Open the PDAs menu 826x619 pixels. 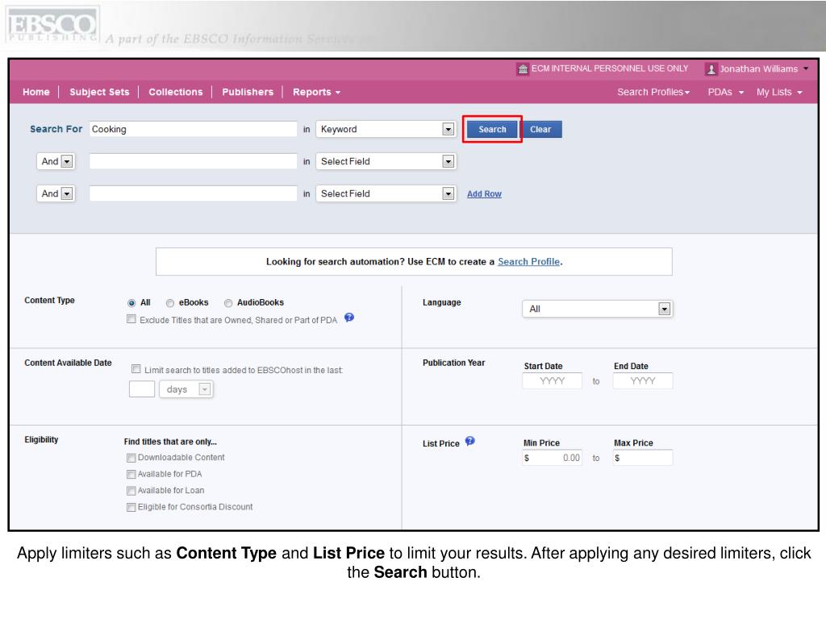point(725,92)
